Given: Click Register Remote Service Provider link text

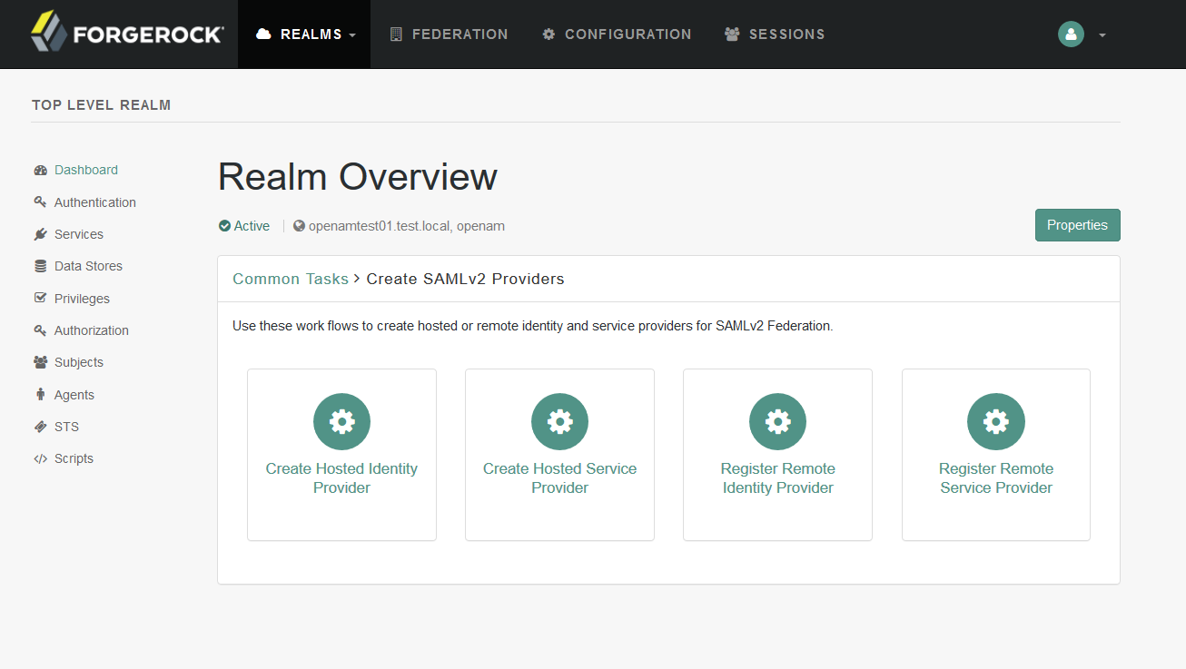Looking at the screenshot, I should 996,478.
